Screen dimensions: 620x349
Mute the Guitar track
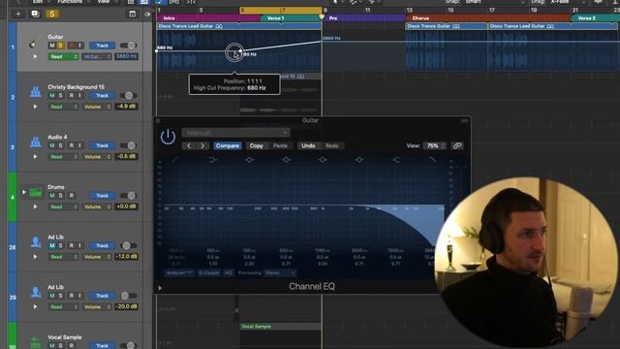[51, 46]
